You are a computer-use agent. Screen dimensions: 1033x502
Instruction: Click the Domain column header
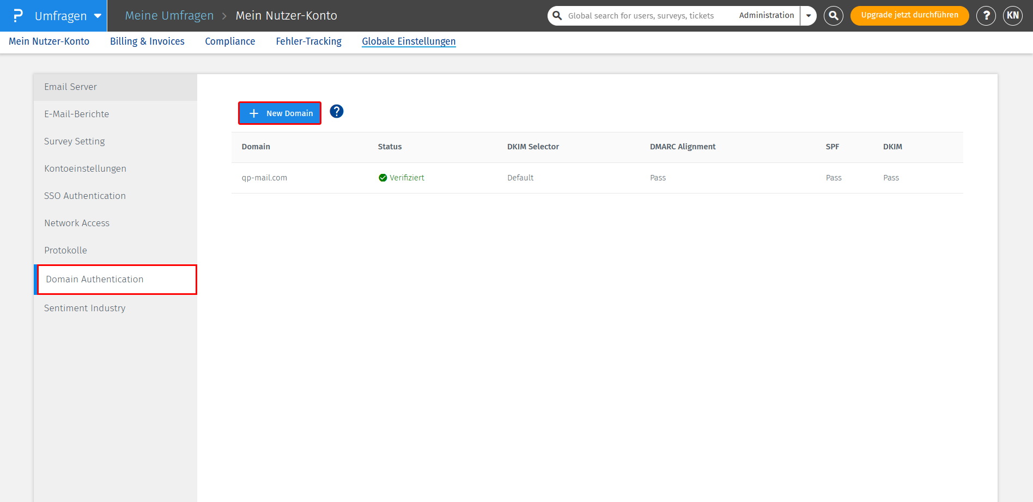click(256, 147)
